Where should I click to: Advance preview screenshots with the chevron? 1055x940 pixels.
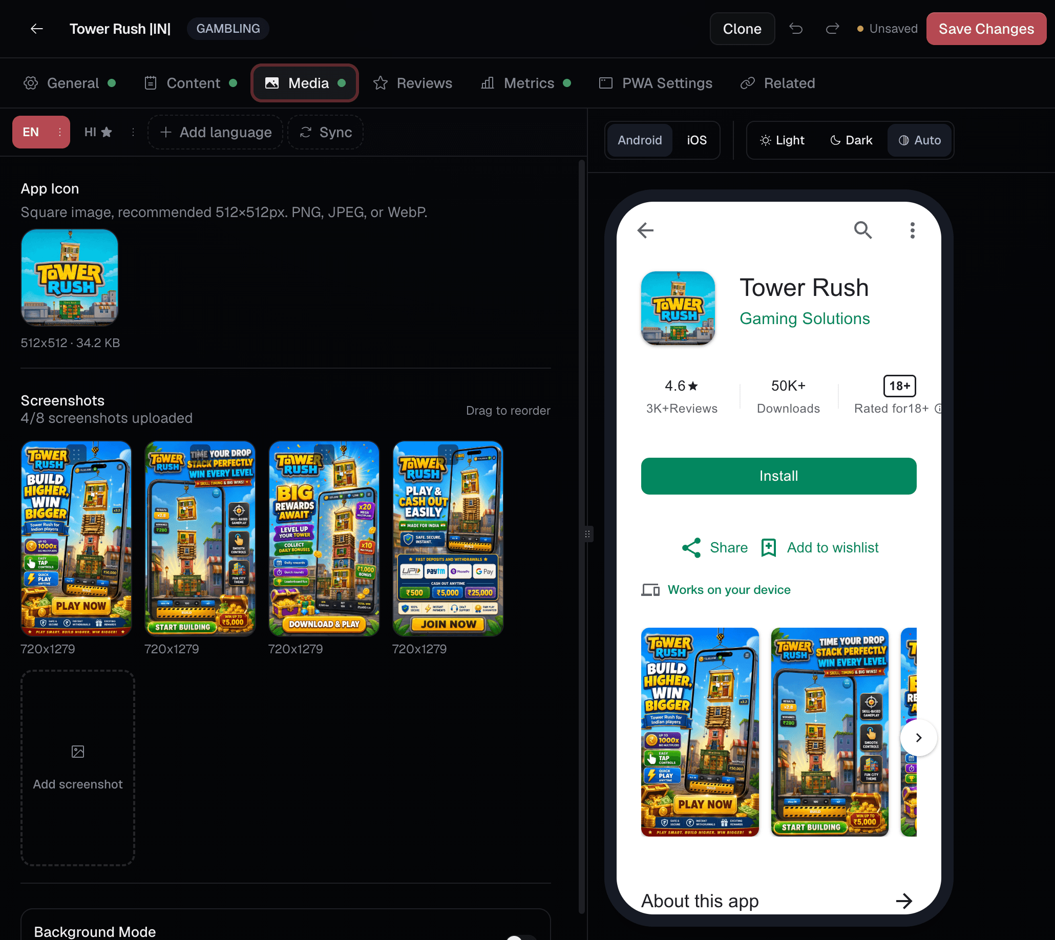918,738
